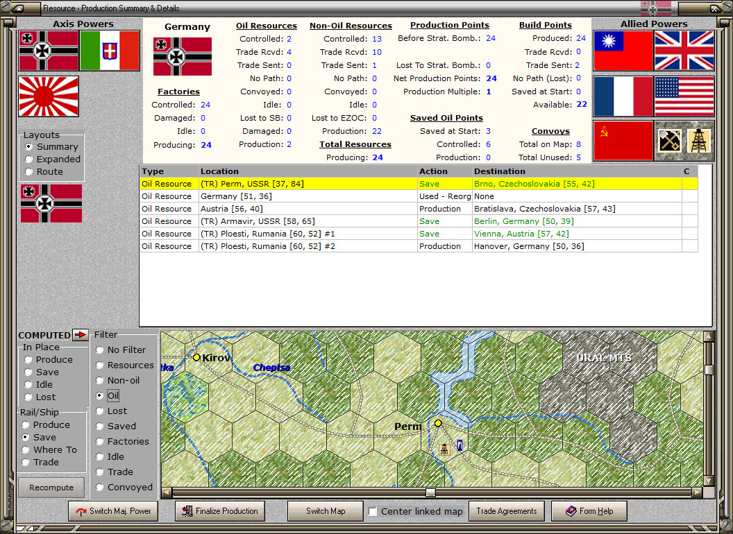Open Form Help
Viewport: 733px width, 534px height.
pos(589,510)
